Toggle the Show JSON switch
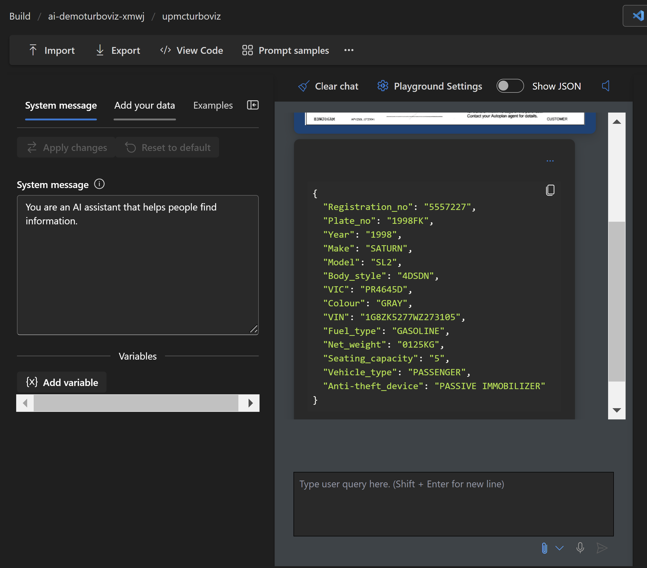The height and width of the screenshot is (568, 647). [510, 86]
